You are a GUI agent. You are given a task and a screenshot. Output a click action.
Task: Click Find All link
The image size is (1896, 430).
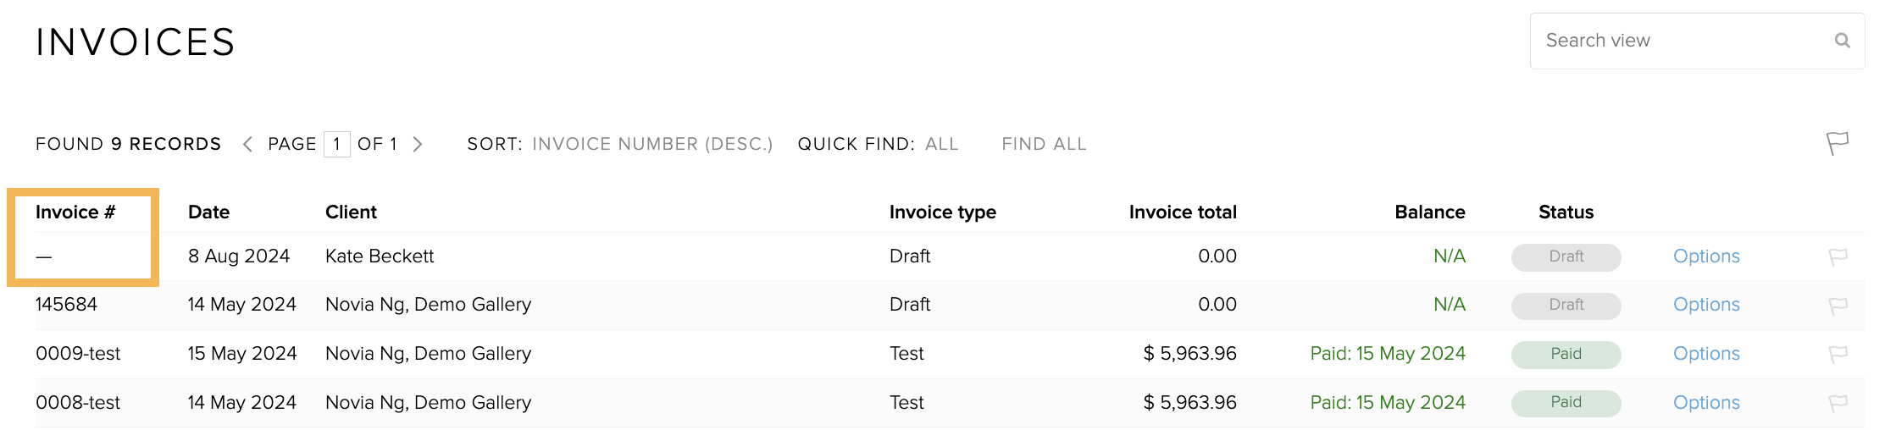pos(1044,145)
